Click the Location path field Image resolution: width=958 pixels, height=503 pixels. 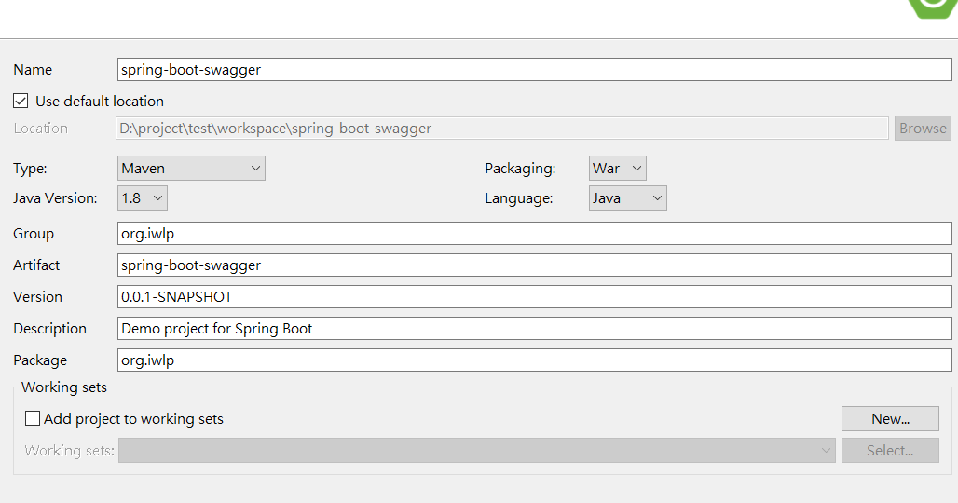[502, 129]
